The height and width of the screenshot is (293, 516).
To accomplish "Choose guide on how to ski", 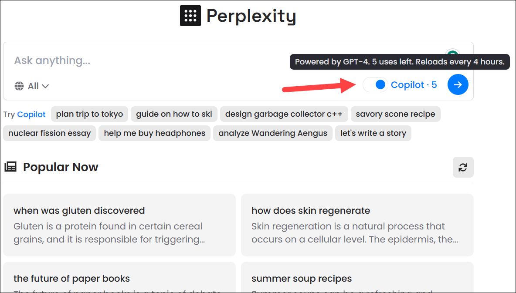I will pos(174,114).
